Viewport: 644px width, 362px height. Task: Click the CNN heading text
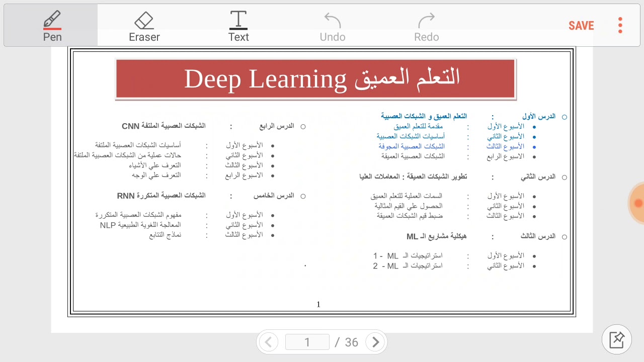[164, 126]
